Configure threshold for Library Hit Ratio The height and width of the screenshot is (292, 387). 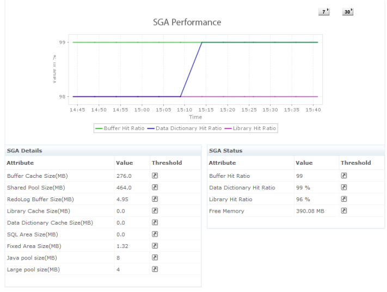[343, 199]
